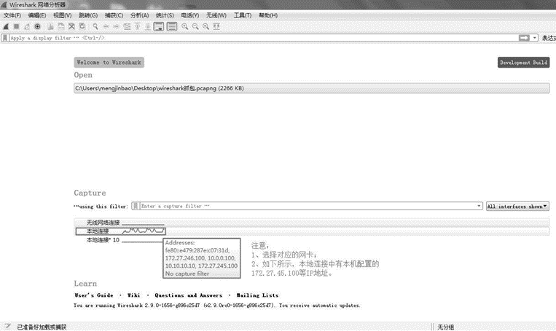Click the 无分组 status bar text
This screenshot has width=556, height=331.
click(445, 327)
